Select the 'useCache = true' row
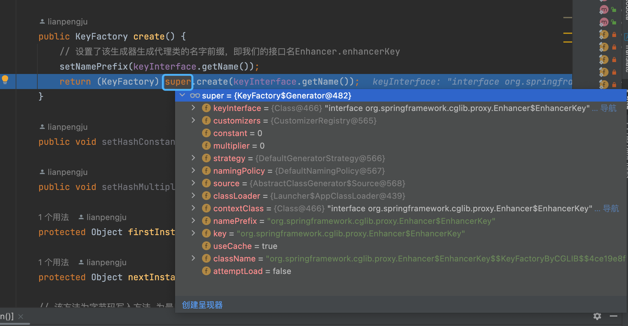This screenshot has width=628, height=326. [x=401, y=246]
